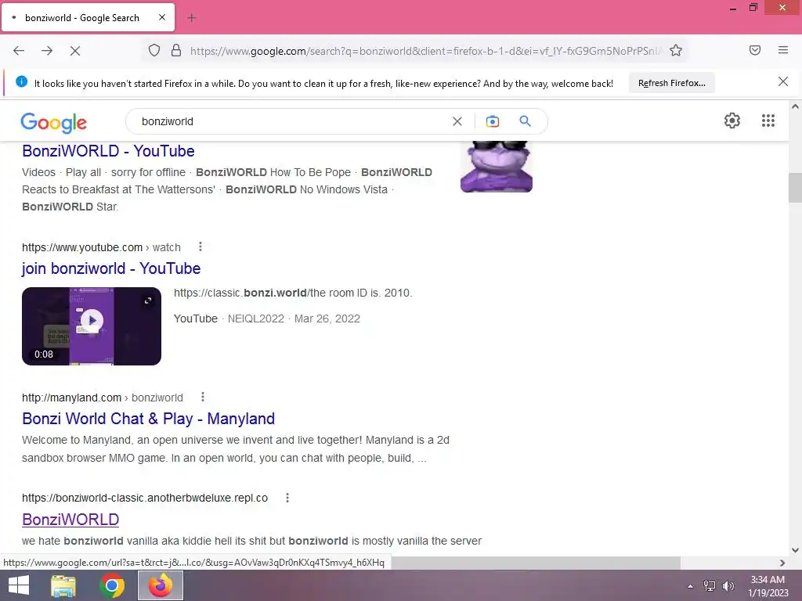The width and height of the screenshot is (802, 601).
Task: Click the Firefox taskbar icon
Action: (160, 585)
